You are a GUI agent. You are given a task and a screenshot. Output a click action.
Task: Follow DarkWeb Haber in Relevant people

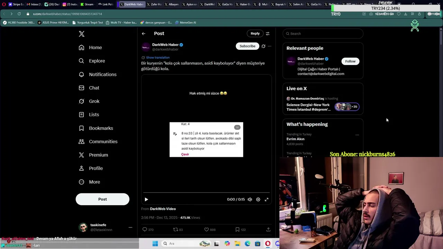[350, 61]
